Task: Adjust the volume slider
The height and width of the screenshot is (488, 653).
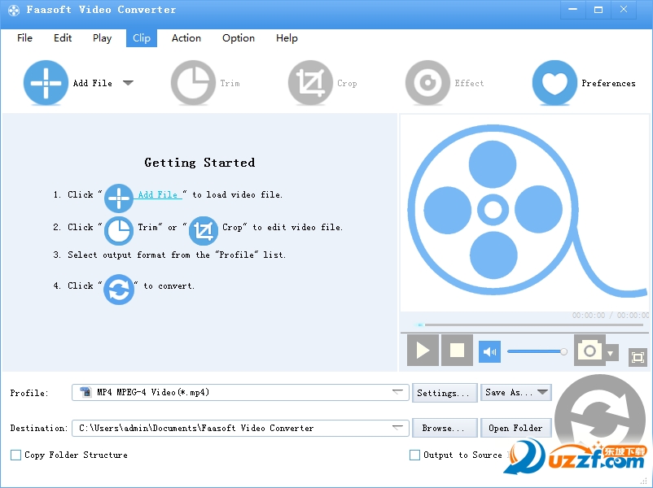Action: 537,351
